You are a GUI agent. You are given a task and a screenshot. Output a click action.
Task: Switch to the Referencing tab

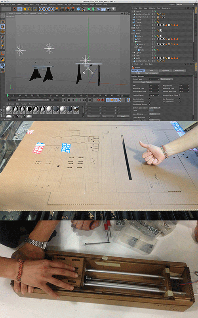pos(179,71)
